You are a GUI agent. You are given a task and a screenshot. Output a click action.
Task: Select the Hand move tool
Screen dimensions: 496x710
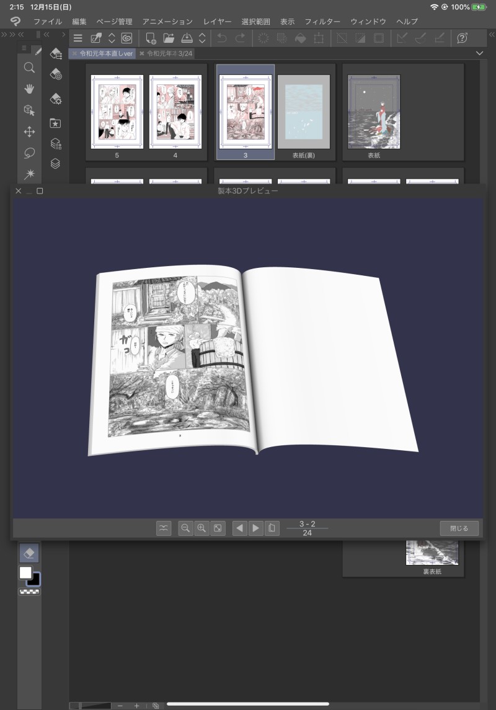29,89
